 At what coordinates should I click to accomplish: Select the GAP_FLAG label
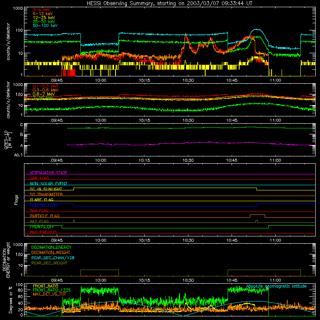(39, 178)
